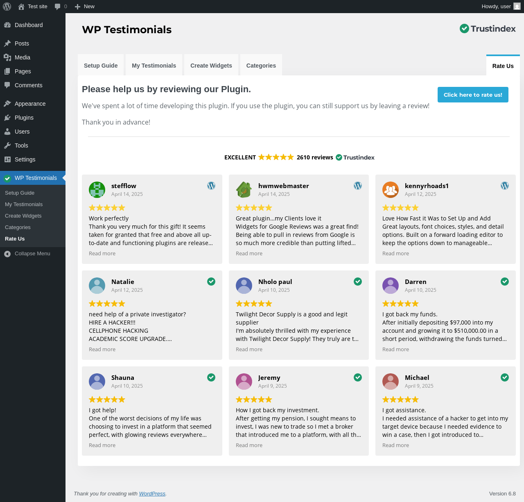Open the Categories tab
524x502 pixels.
(261, 65)
